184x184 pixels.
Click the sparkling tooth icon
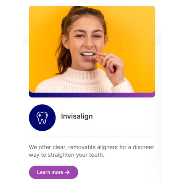[42, 118]
